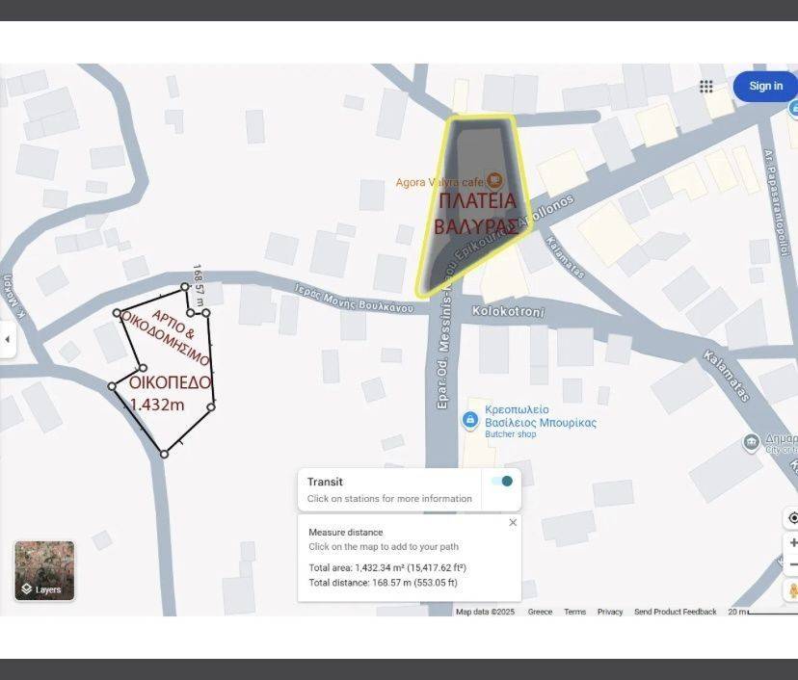Click Send Product Feedback link
Screen dimensions: 798x680
point(675,612)
